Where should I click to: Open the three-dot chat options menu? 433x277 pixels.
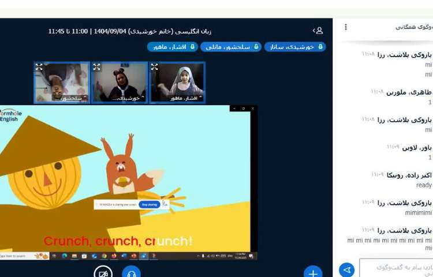pos(346,27)
